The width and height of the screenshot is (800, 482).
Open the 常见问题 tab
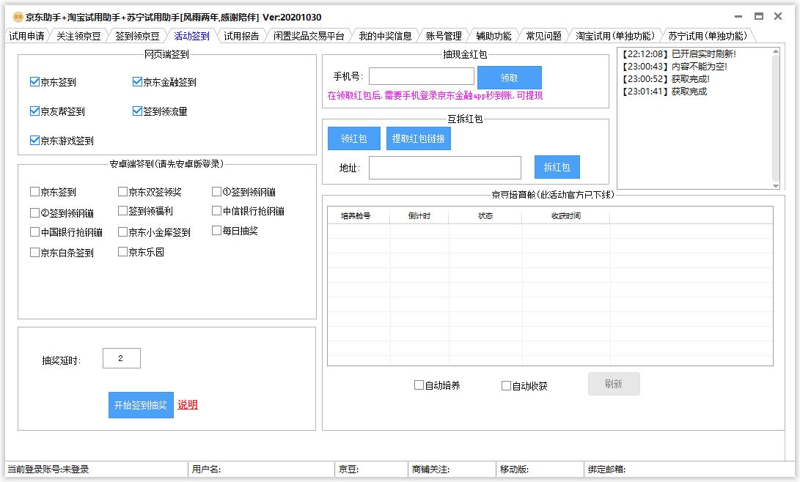tap(543, 36)
